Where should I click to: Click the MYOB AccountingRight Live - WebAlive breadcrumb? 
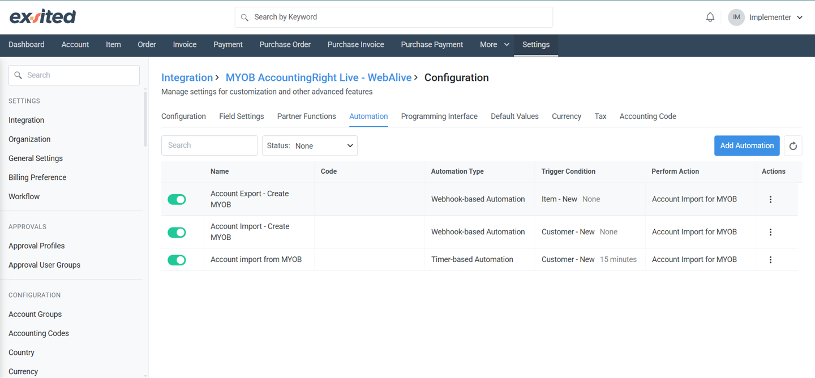tap(319, 78)
